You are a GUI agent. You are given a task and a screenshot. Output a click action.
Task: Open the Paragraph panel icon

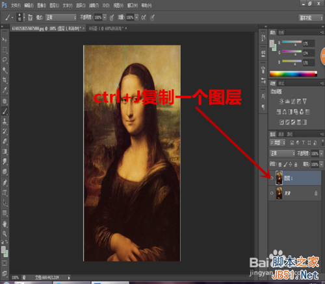263,107
